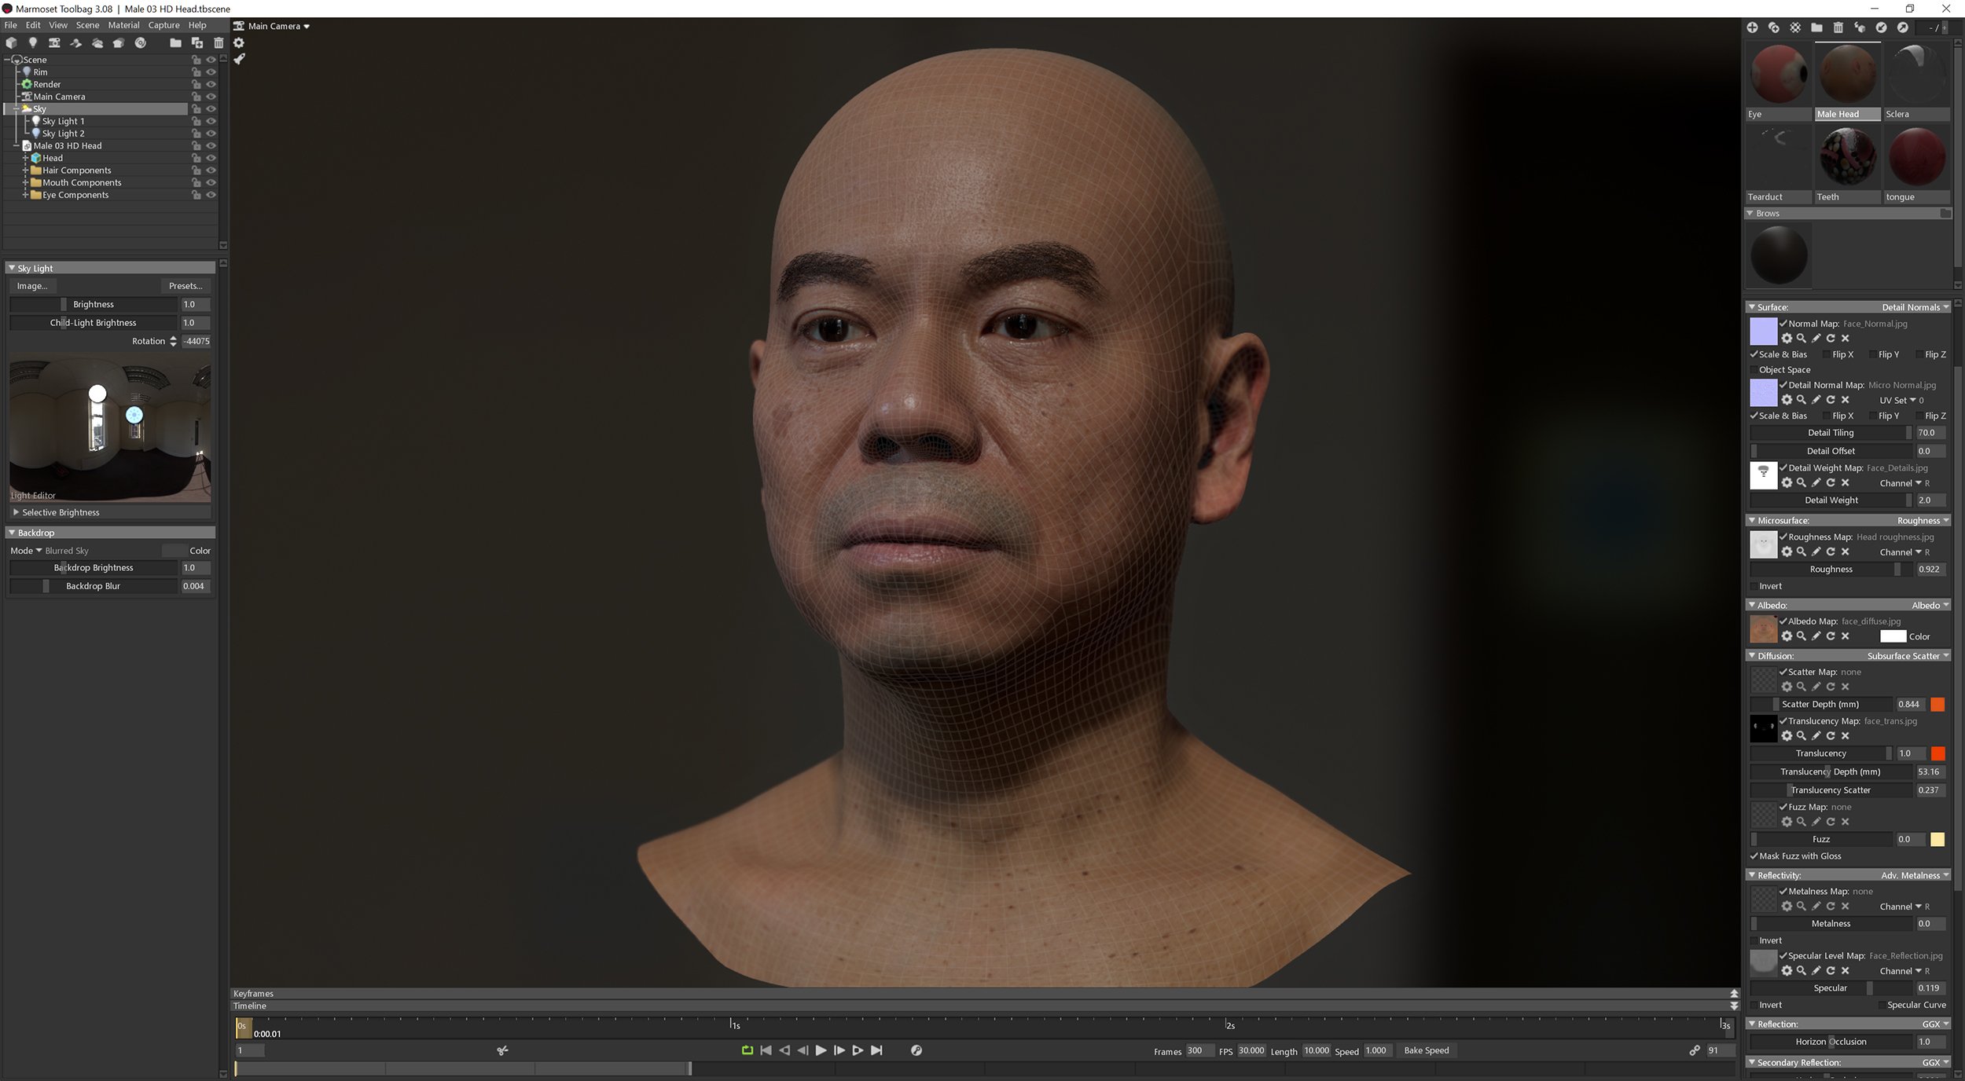Screen dimensions: 1965x1081
Task: Click the refresh icon beside the Normal Map
Action: (x=1831, y=338)
